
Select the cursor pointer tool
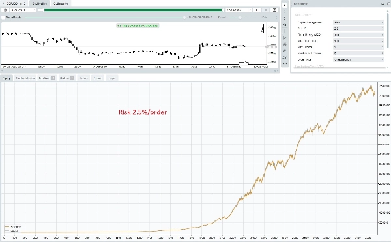pos(285,5)
